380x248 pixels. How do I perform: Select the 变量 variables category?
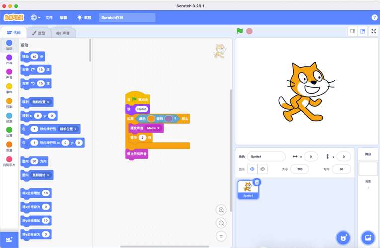[x=9, y=147]
